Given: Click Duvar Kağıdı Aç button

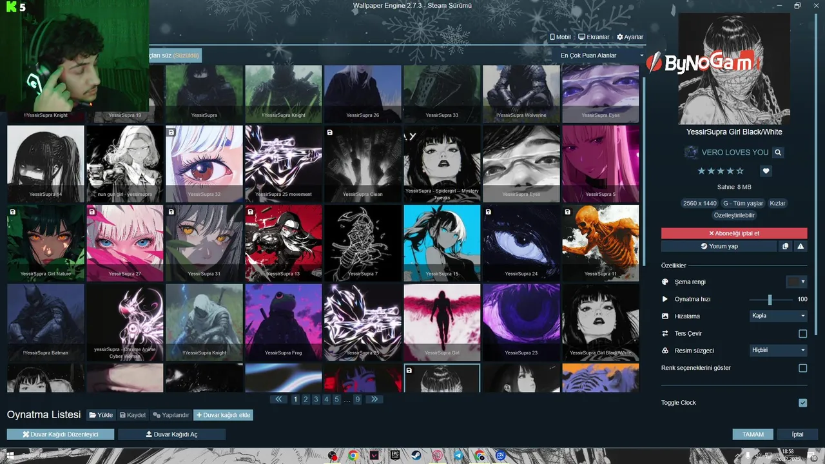Looking at the screenshot, I should pyautogui.click(x=172, y=434).
